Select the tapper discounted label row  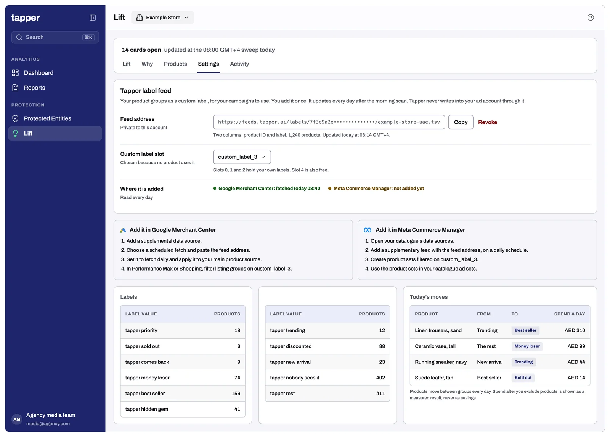(327, 346)
